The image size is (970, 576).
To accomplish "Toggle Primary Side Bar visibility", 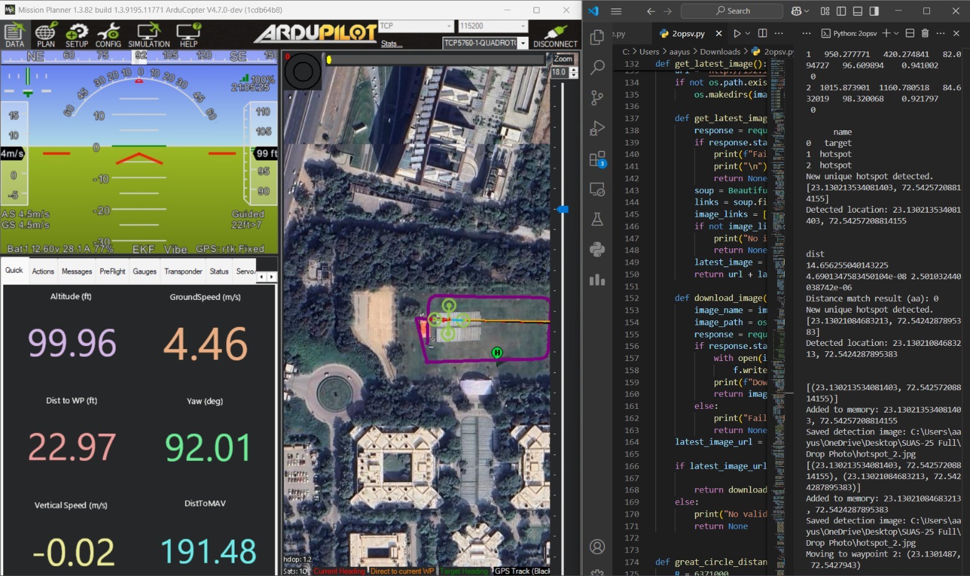I will pos(841,11).
